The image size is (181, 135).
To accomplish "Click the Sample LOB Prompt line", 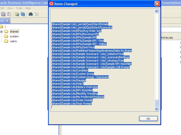I will (x=91, y=67).
